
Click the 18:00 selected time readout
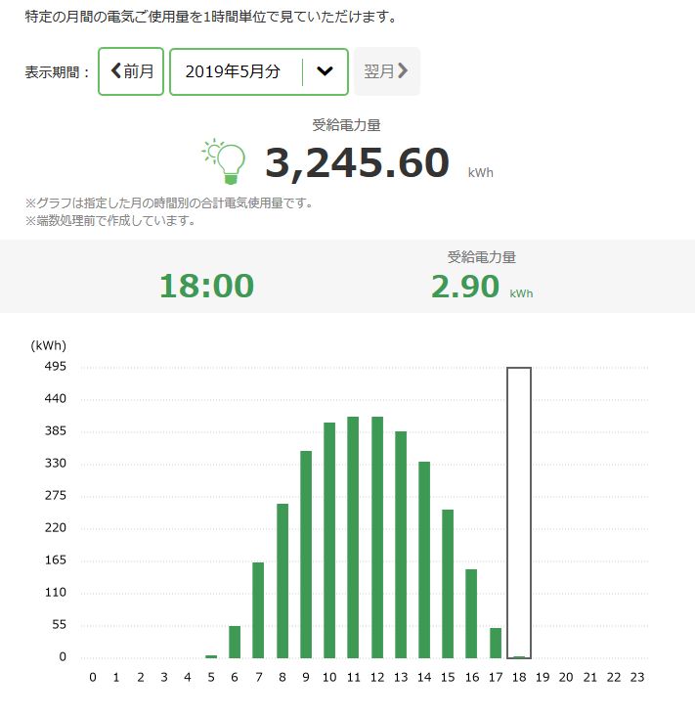[206, 286]
